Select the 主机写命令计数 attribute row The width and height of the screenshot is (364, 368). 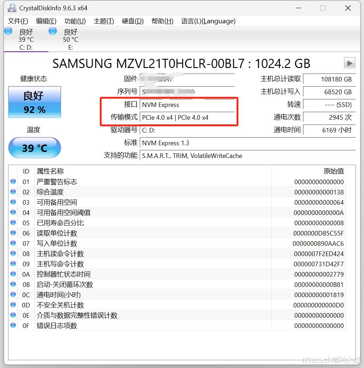click(x=177, y=264)
